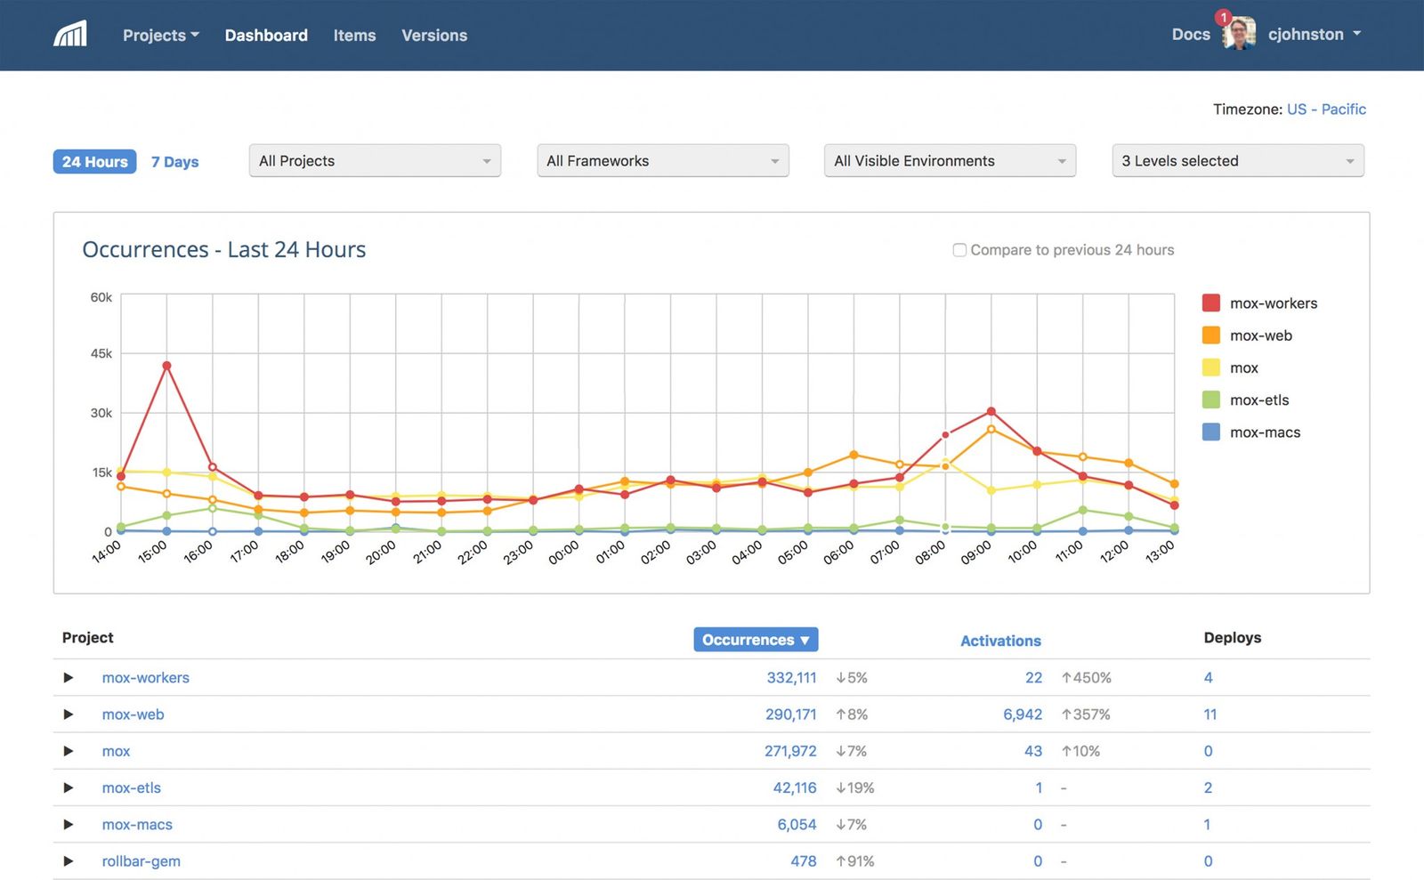Screen dimensions: 1424x880
Task: Click the Rollbar logo icon
Action: click(x=69, y=34)
